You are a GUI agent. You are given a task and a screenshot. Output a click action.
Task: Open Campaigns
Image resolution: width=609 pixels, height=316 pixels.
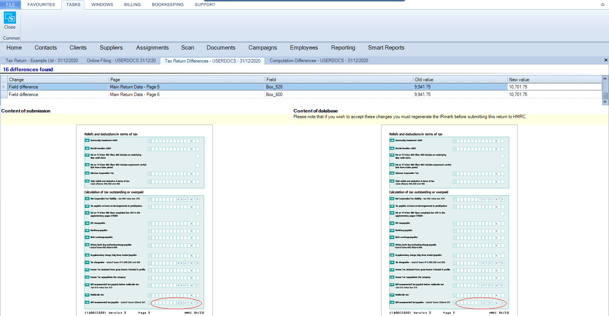click(263, 48)
